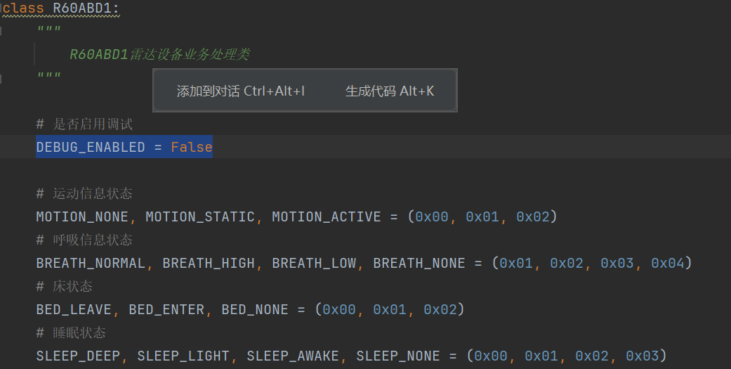
Task: Click the comment 运动信息状态
Action: pyautogui.click(x=92, y=193)
